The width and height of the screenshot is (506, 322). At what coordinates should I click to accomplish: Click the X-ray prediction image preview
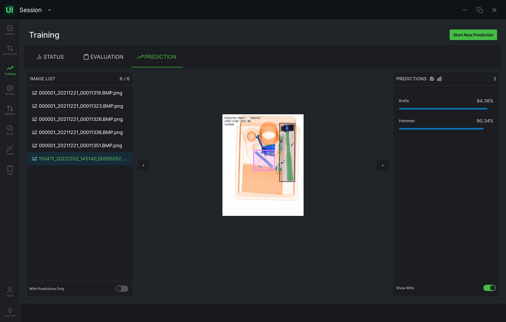263,165
